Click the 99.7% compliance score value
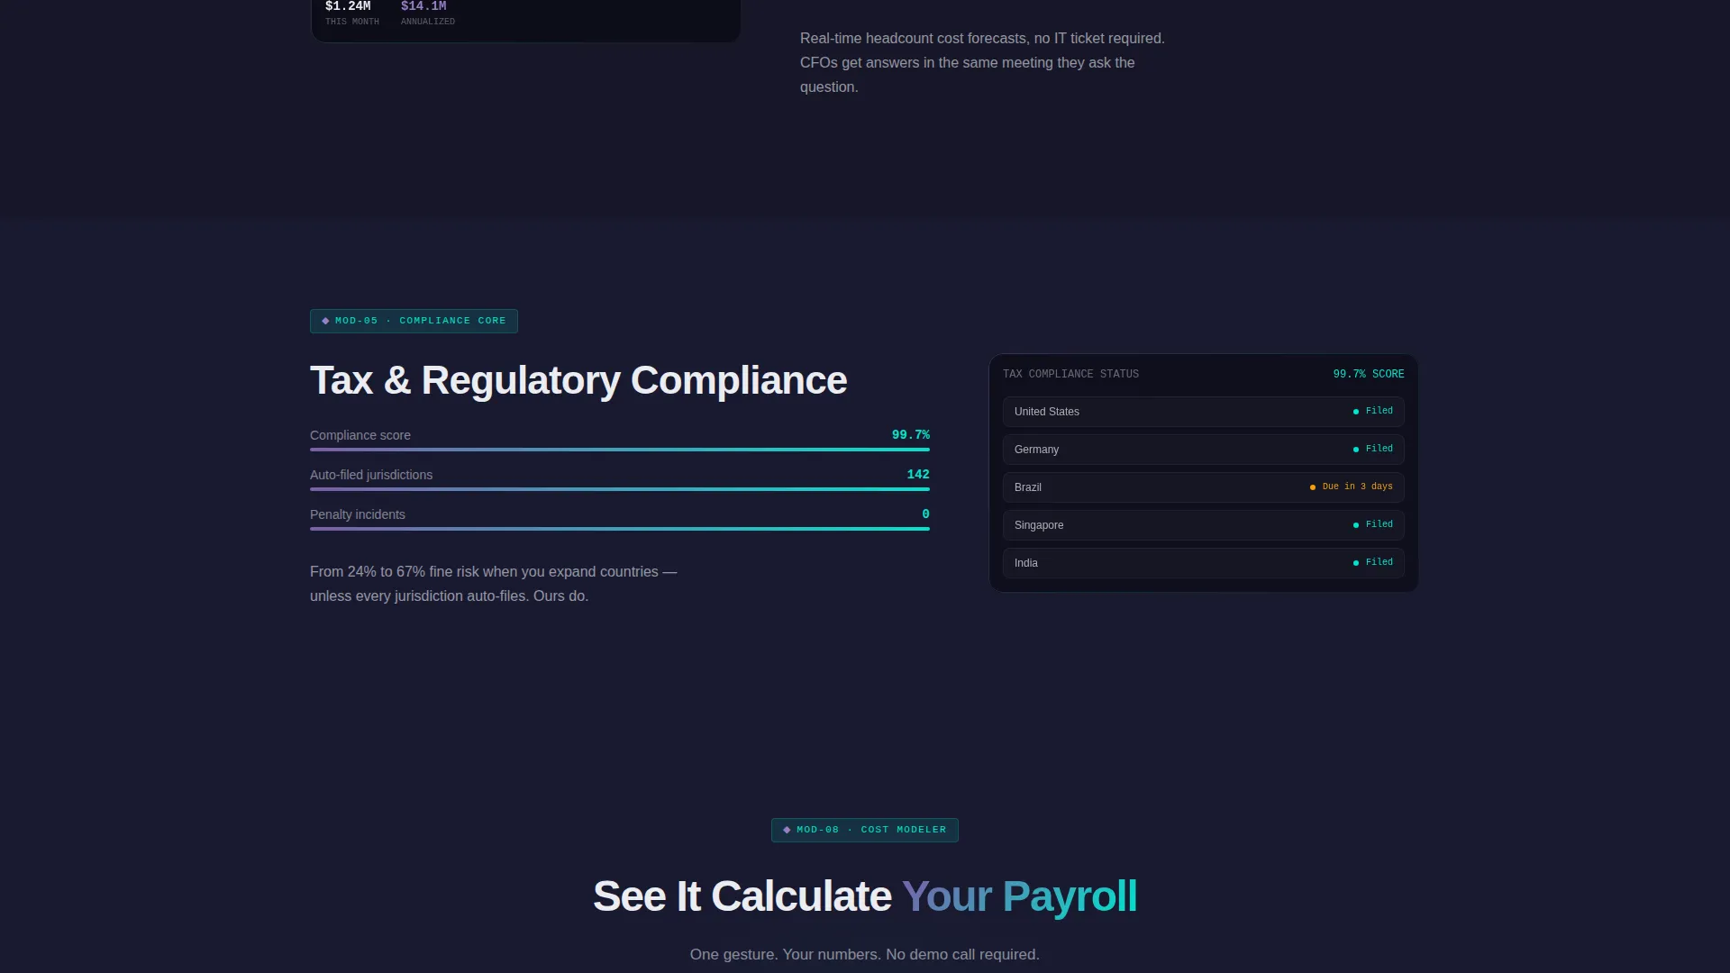 pos(910,435)
